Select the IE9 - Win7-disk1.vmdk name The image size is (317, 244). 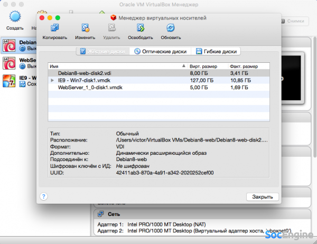tap(84, 80)
